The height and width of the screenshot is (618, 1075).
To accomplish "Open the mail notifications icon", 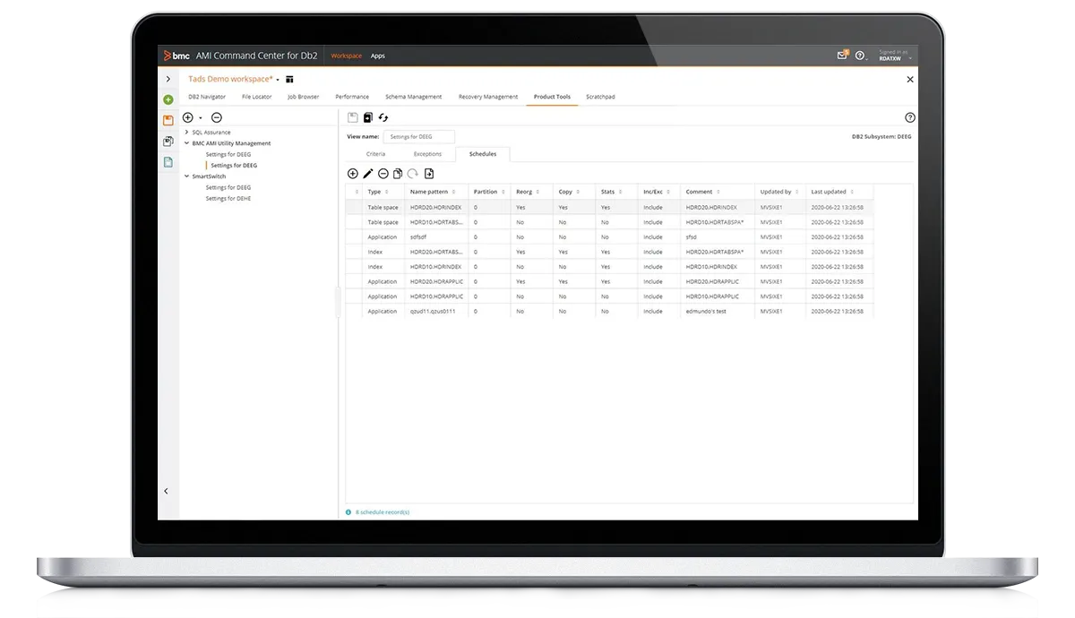I will (x=842, y=56).
